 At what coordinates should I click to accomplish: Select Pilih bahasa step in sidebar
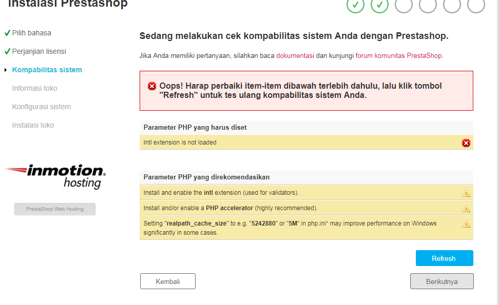pyautogui.click(x=31, y=33)
